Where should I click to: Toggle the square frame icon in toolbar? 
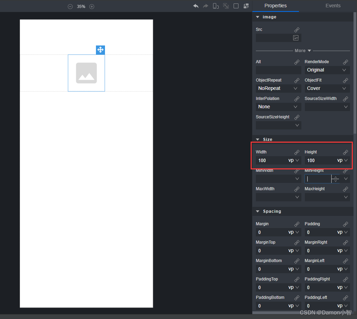(x=236, y=6)
